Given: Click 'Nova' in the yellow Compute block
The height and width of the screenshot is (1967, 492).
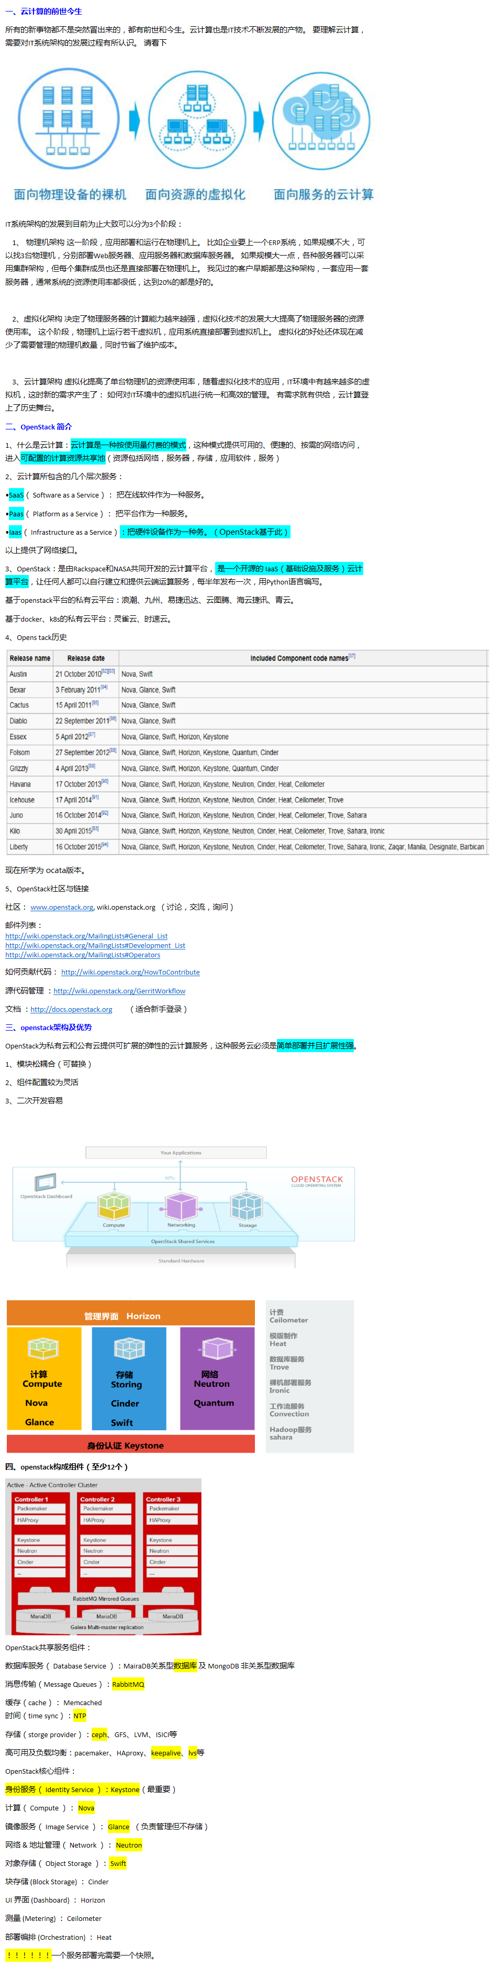Looking at the screenshot, I should 37,1402.
